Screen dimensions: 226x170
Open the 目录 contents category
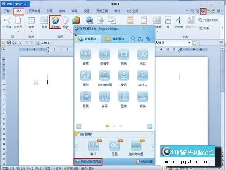(85, 99)
